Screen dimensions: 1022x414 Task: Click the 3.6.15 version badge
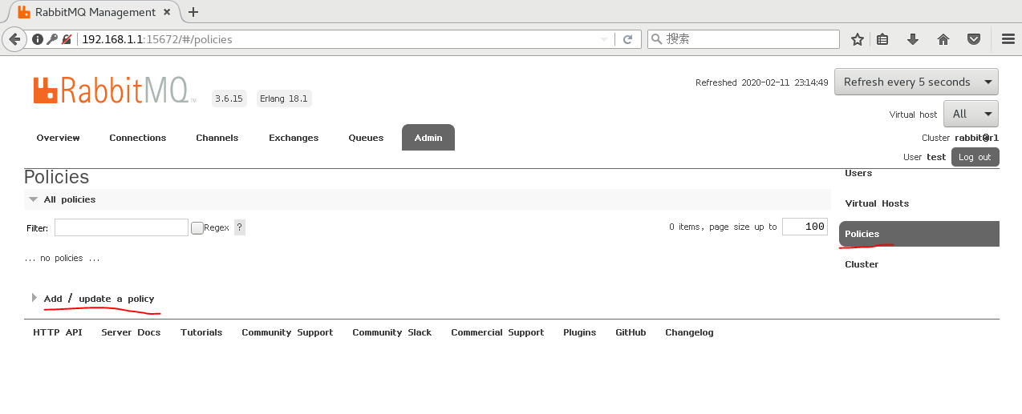click(x=229, y=98)
